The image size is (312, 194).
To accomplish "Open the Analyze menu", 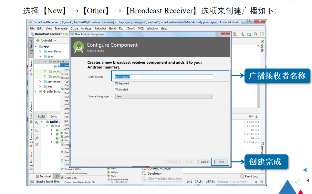I will (x=86, y=28).
